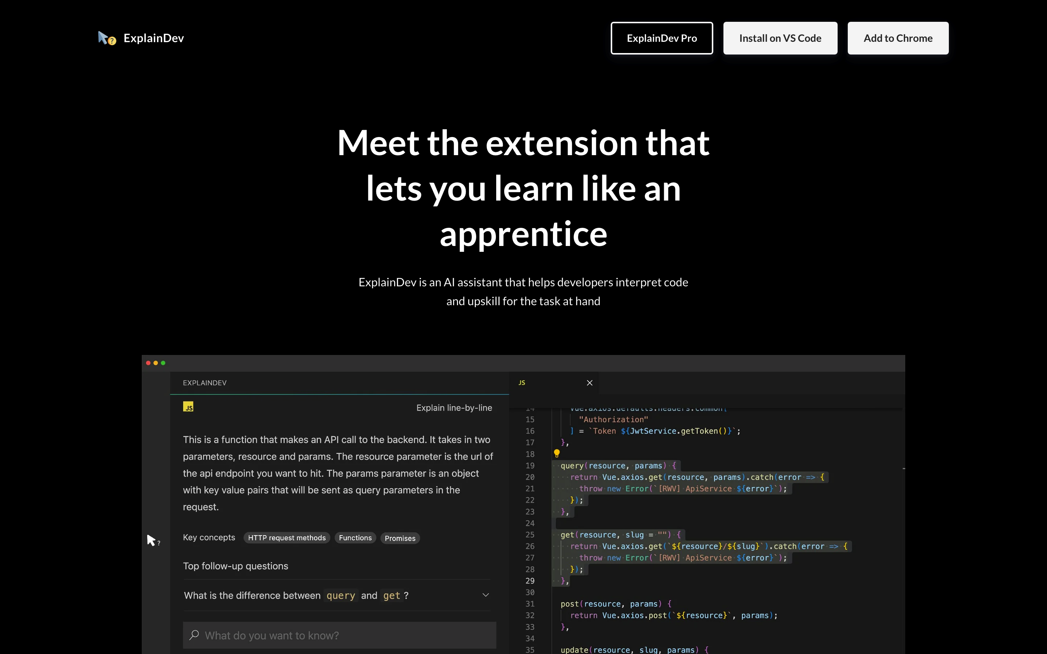1047x654 pixels.
Task: Click the search magnifier icon
Action: tap(194, 635)
